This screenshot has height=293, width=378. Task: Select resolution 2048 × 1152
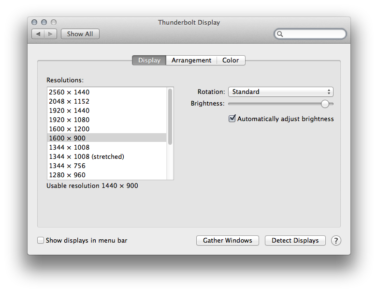pyautogui.click(x=107, y=101)
